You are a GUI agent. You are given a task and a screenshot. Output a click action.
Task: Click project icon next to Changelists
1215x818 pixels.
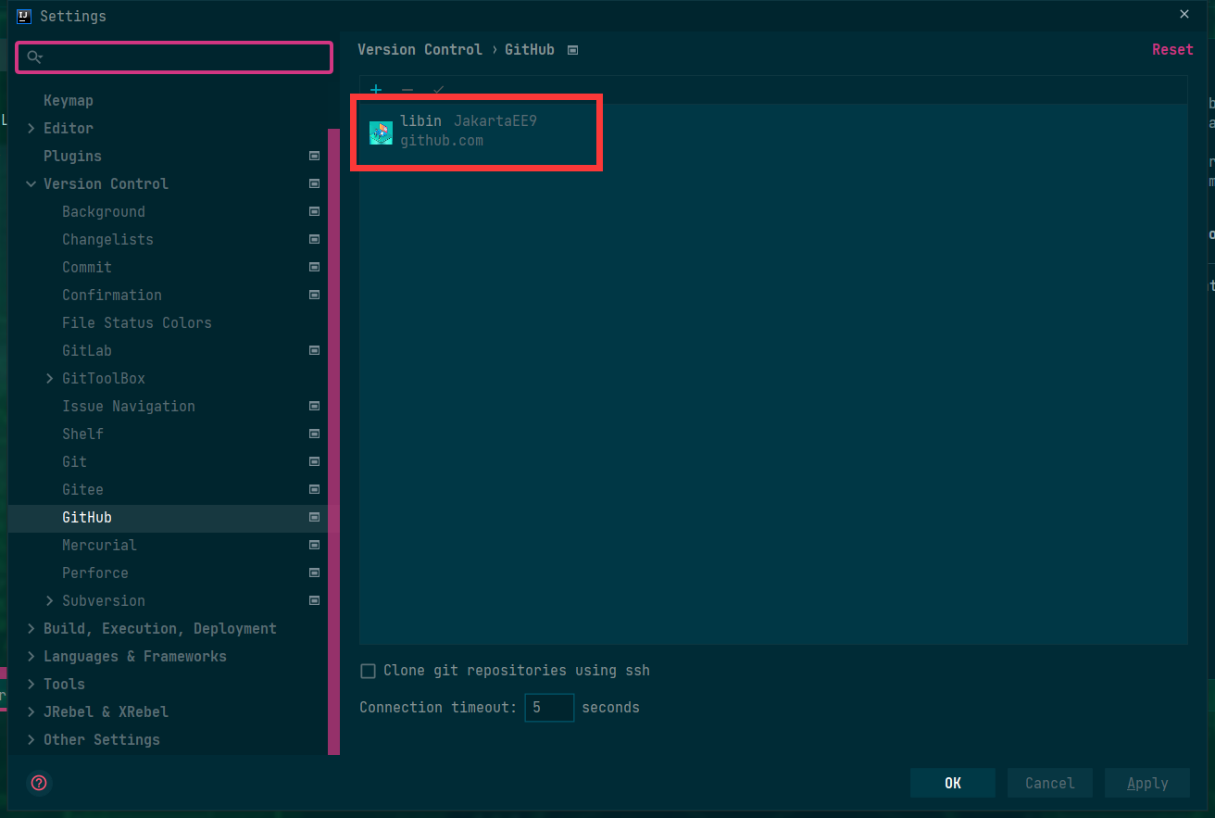(x=314, y=239)
